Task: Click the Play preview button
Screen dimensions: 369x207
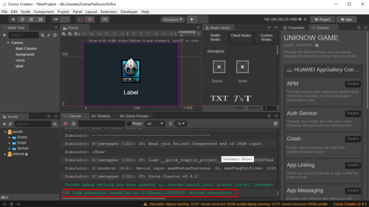Action: coord(192,20)
